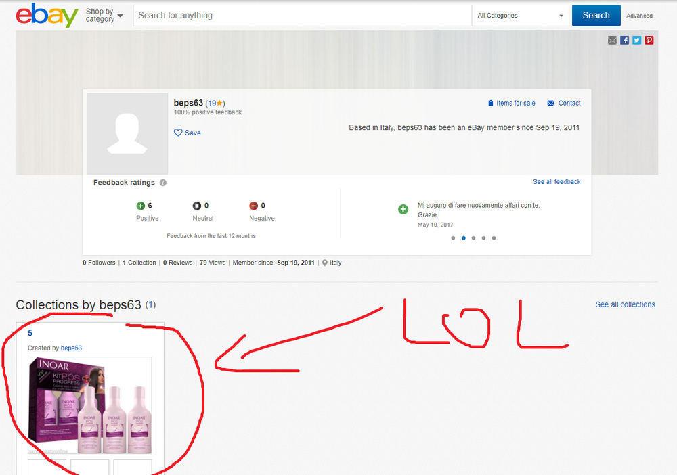677x475 pixels.
Task: Share profile on Twitter icon
Action: pos(637,41)
